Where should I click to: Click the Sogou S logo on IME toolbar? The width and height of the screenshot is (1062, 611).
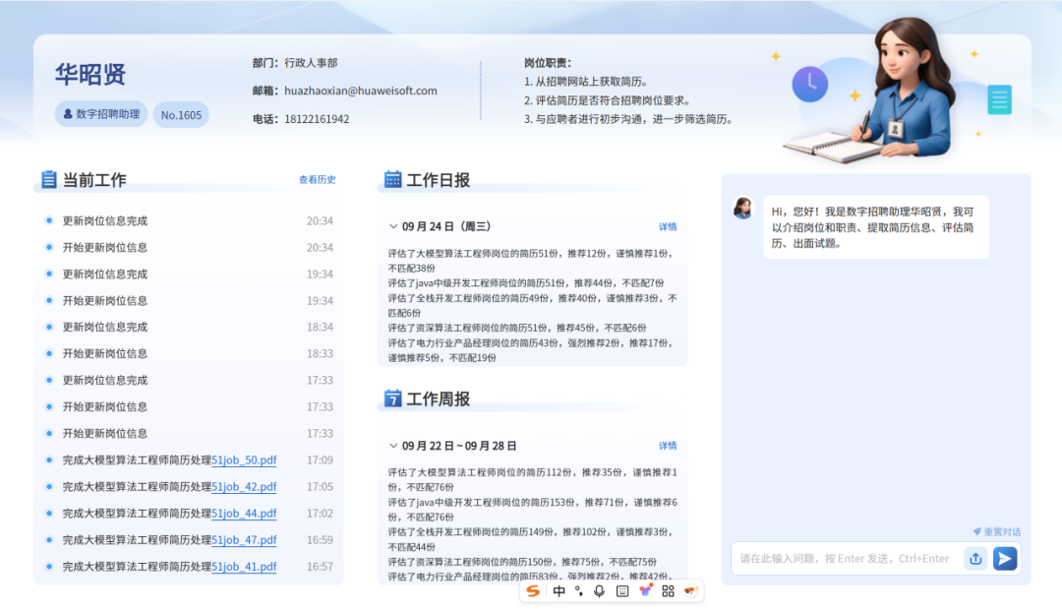click(534, 591)
